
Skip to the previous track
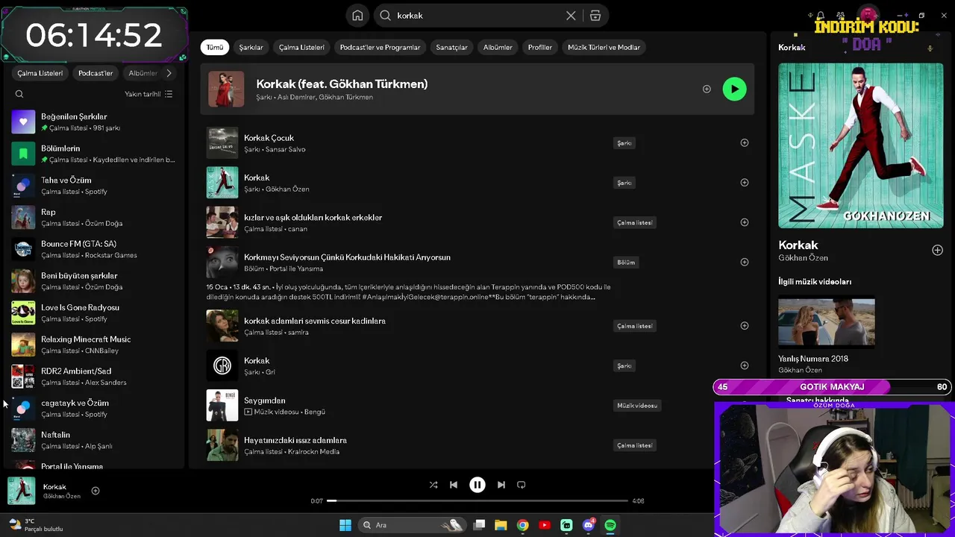click(x=454, y=485)
